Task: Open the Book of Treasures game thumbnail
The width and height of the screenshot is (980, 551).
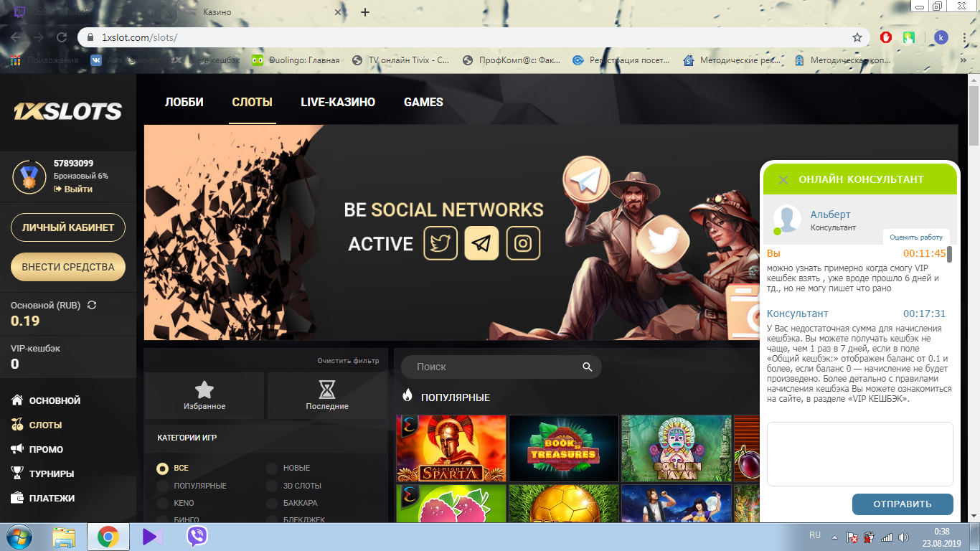Action: point(564,448)
